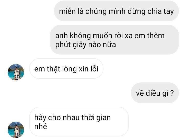Click the word "nhé" in the last message

(41, 126)
